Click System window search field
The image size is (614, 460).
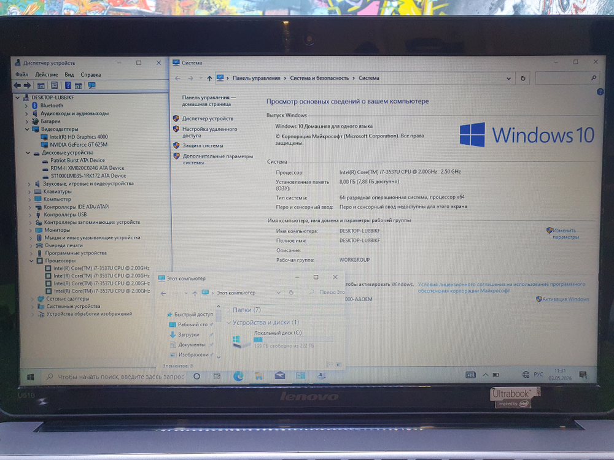pos(567,79)
